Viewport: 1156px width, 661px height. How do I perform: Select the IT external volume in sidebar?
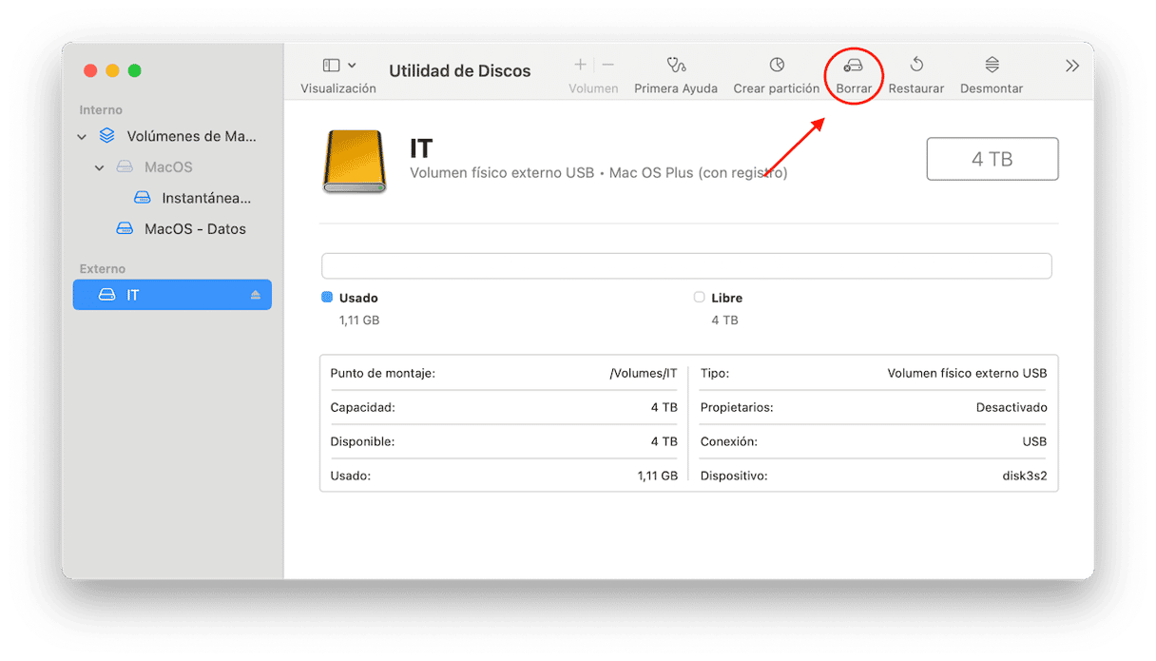point(172,295)
